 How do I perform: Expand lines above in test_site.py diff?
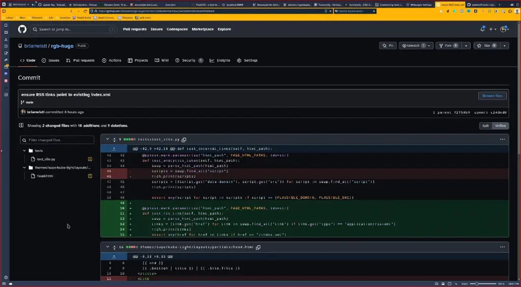114,149
